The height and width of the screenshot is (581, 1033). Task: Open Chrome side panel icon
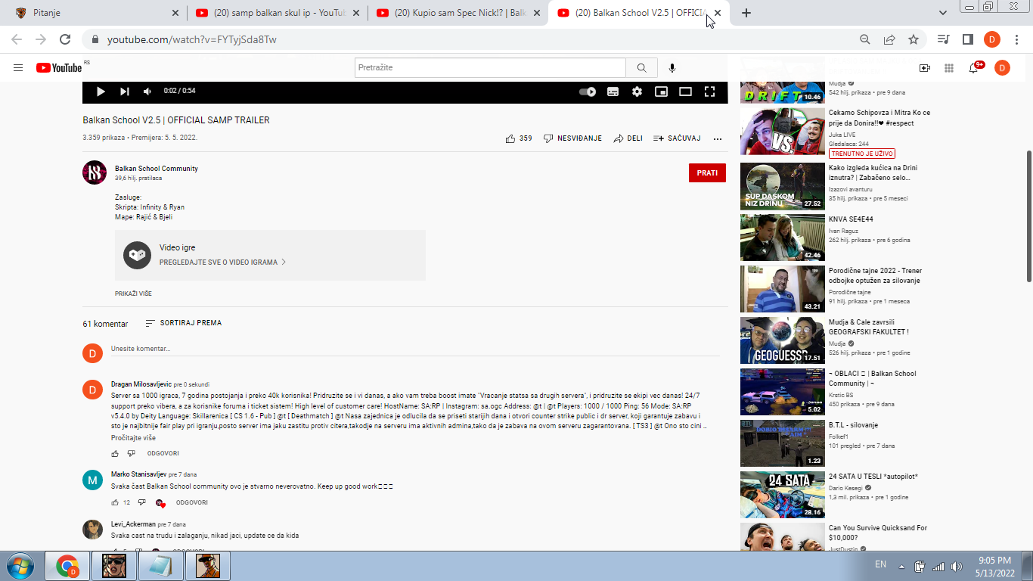[967, 39]
